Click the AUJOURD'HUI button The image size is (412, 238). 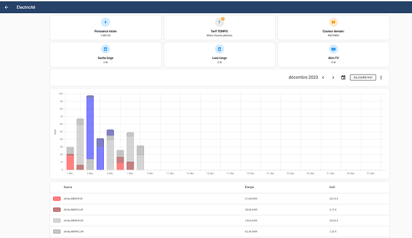point(363,78)
